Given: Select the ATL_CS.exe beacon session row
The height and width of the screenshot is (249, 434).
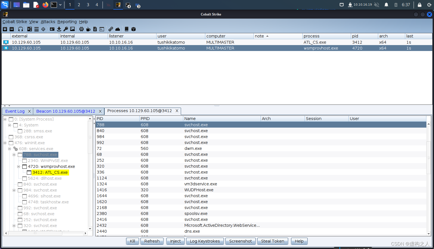Looking at the screenshot, I should [x=217, y=42].
